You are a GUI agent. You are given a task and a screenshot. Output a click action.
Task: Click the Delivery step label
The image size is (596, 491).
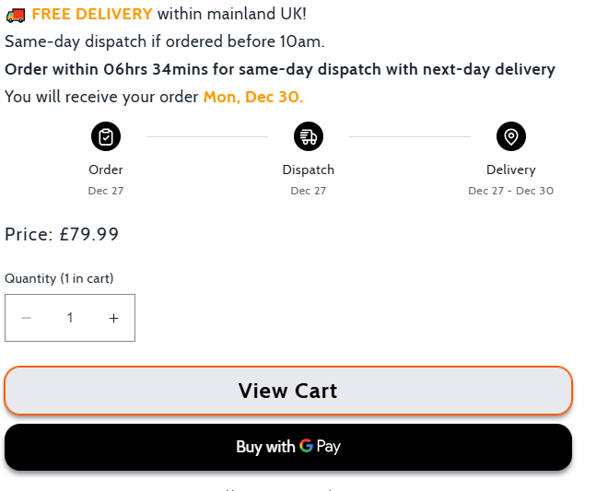(x=511, y=170)
